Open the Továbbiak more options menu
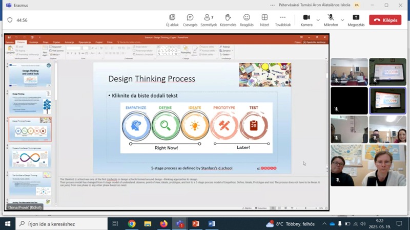This screenshot has width=410, height=230. pyautogui.click(x=282, y=20)
